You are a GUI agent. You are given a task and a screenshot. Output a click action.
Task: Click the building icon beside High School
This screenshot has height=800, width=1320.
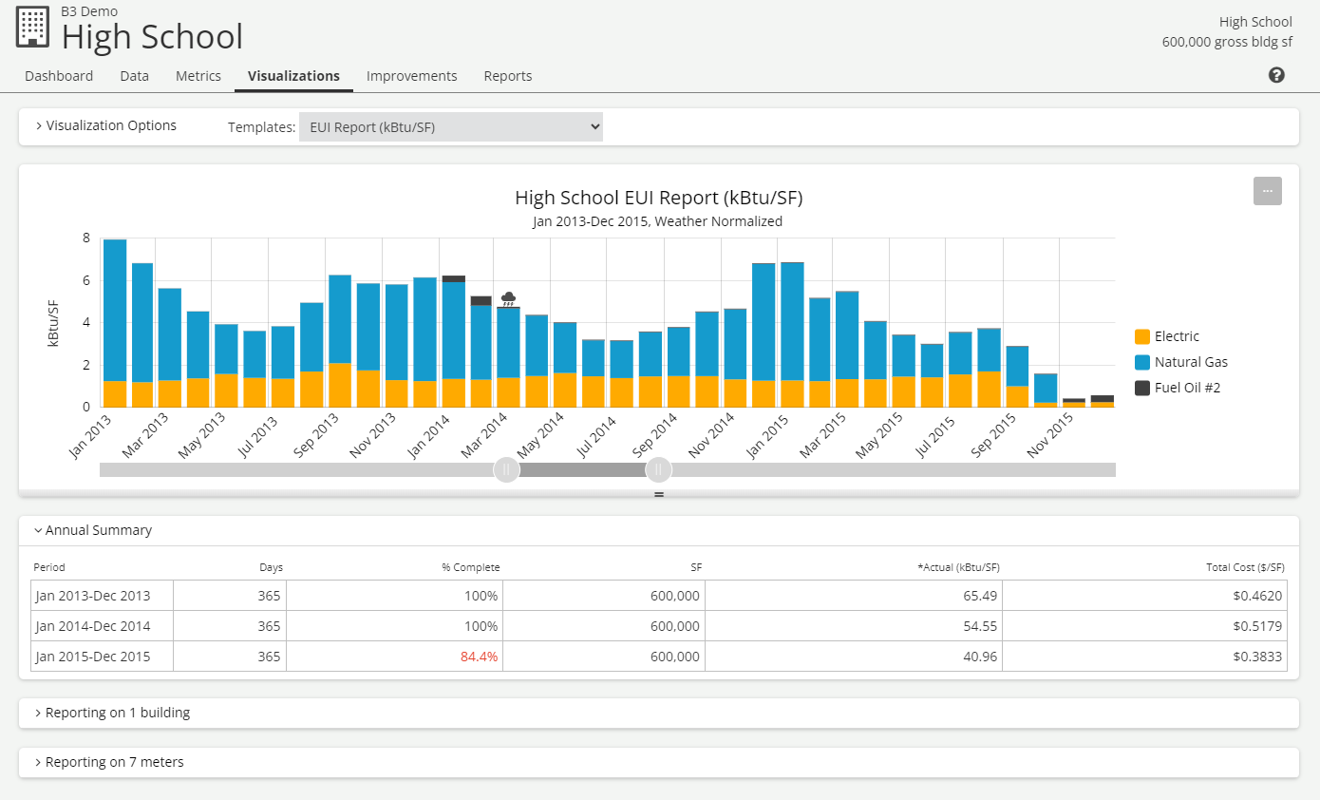click(x=32, y=28)
